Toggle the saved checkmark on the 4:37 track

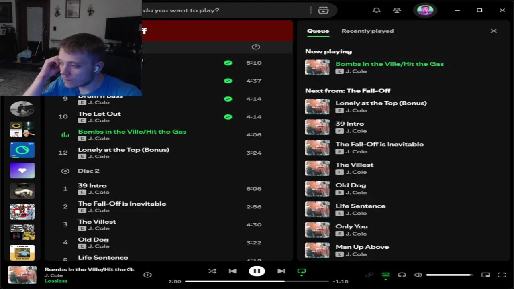228,81
